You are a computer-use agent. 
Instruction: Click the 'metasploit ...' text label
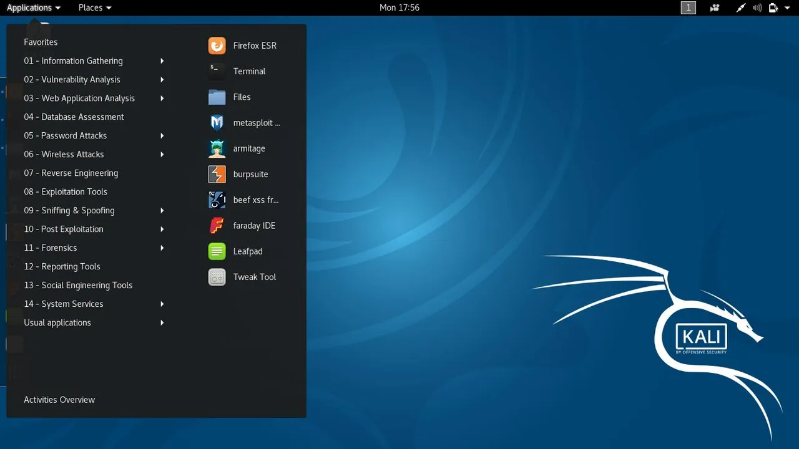point(257,123)
